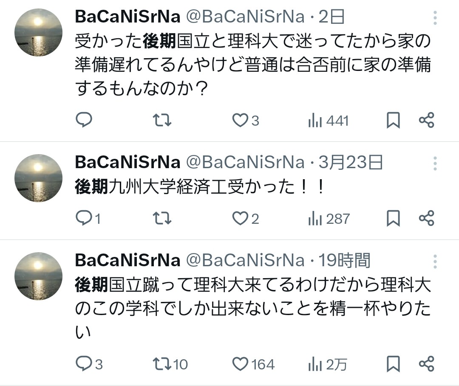Open the 3月23日 timestamp link
Image resolution: width=459 pixels, height=386 pixels.
pos(351,162)
